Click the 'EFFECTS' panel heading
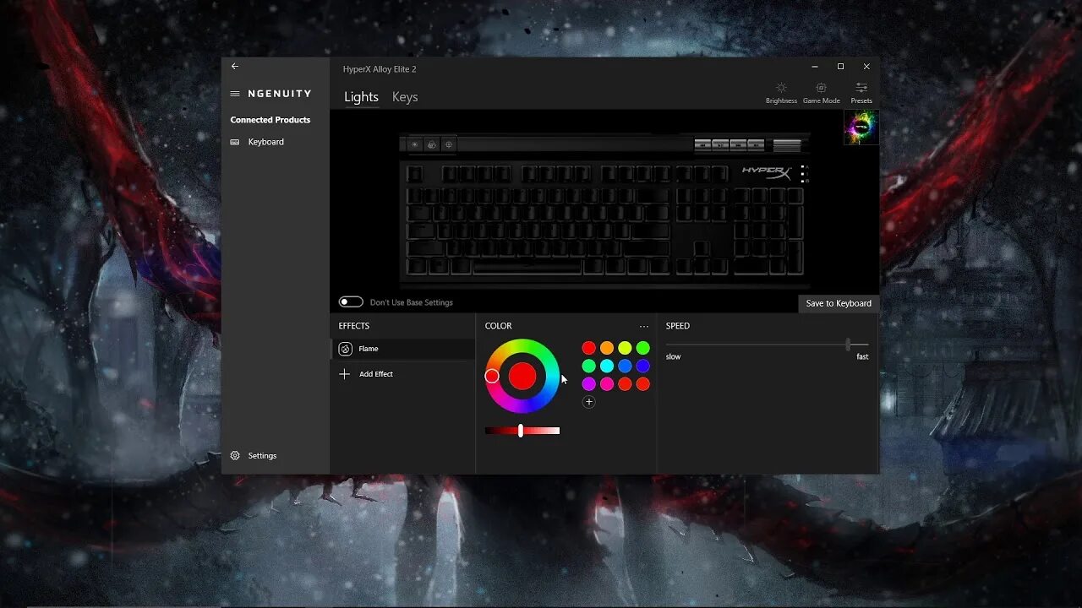The width and height of the screenshot is (1082, 608). click(354, 326)
